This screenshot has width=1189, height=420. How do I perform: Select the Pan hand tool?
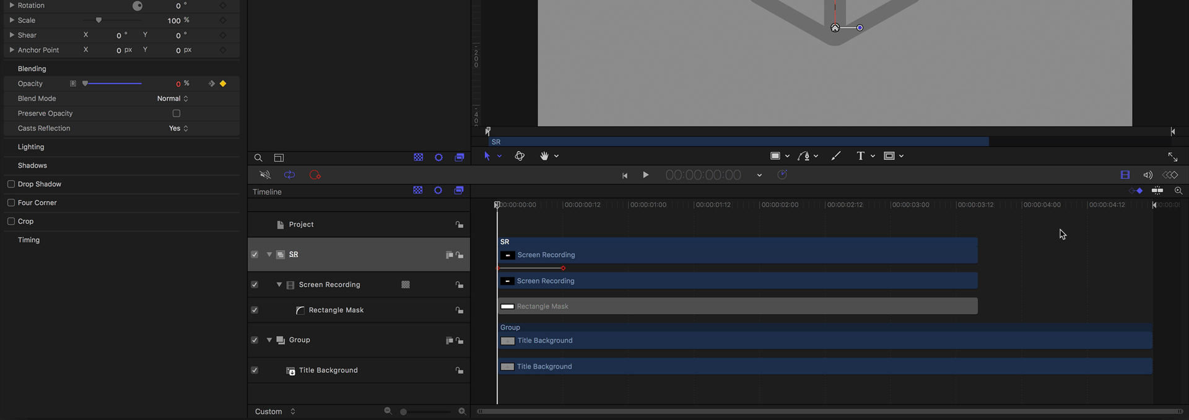pos(544,156)
